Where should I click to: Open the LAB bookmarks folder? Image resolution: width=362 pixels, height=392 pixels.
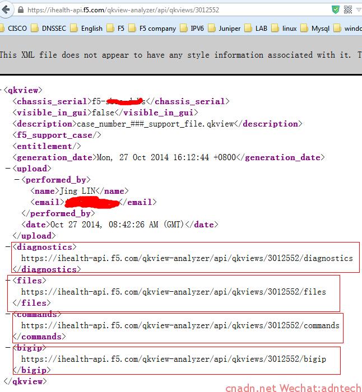[256, 28]
